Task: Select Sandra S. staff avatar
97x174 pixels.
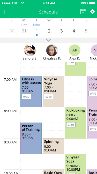Action: [30, 50]
